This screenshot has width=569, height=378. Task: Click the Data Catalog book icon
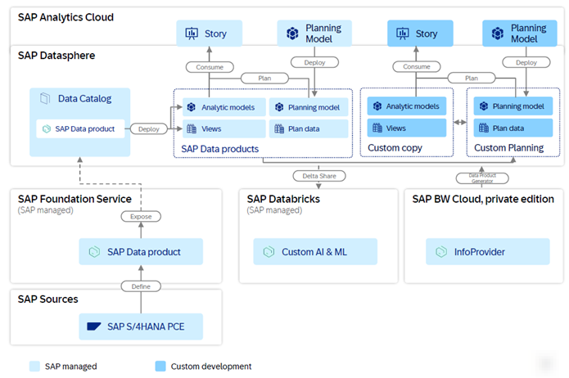tap(45, 98)
